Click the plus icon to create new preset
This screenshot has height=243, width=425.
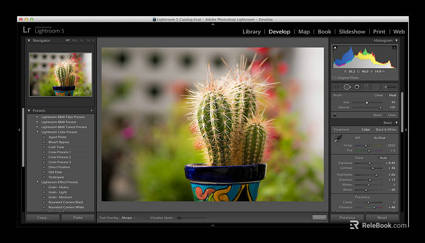tap(91, 111)
